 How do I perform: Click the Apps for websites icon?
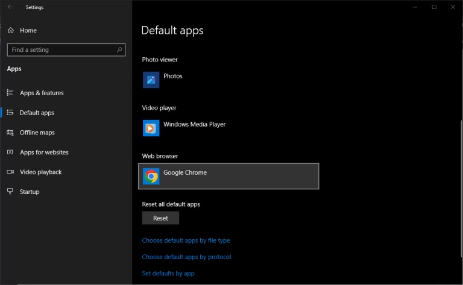click(10, 152)
